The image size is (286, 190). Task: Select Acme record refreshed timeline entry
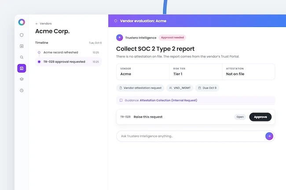tap(68, 52)
